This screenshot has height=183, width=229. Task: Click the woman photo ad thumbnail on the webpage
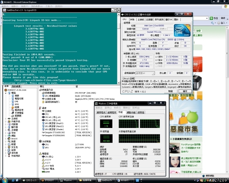pyautogui.click(x=175, y=162)
